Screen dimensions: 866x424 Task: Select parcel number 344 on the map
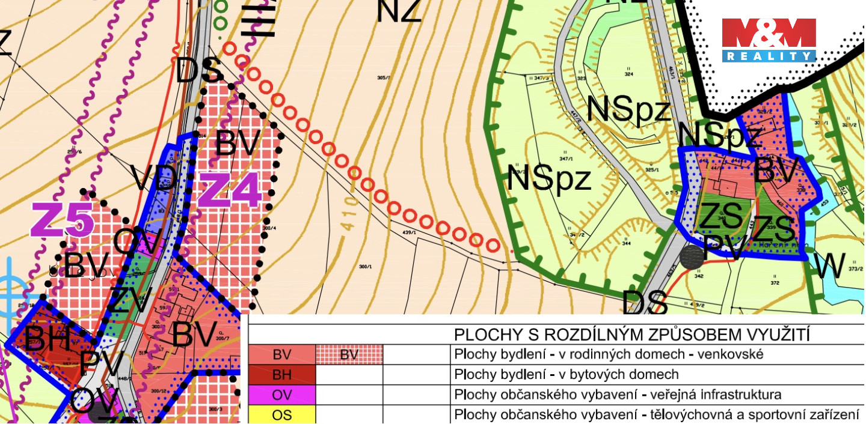pyautogui.click(x=625, y=243)
